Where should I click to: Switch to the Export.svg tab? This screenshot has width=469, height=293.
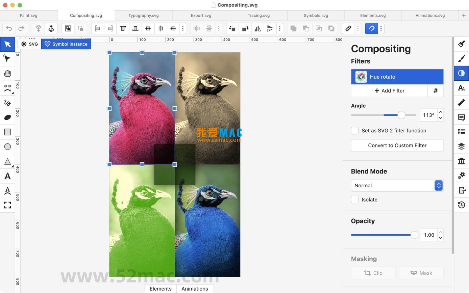201,16
